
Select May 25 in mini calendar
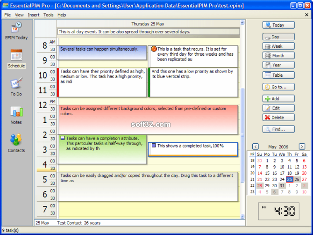(x=289, y=179)
